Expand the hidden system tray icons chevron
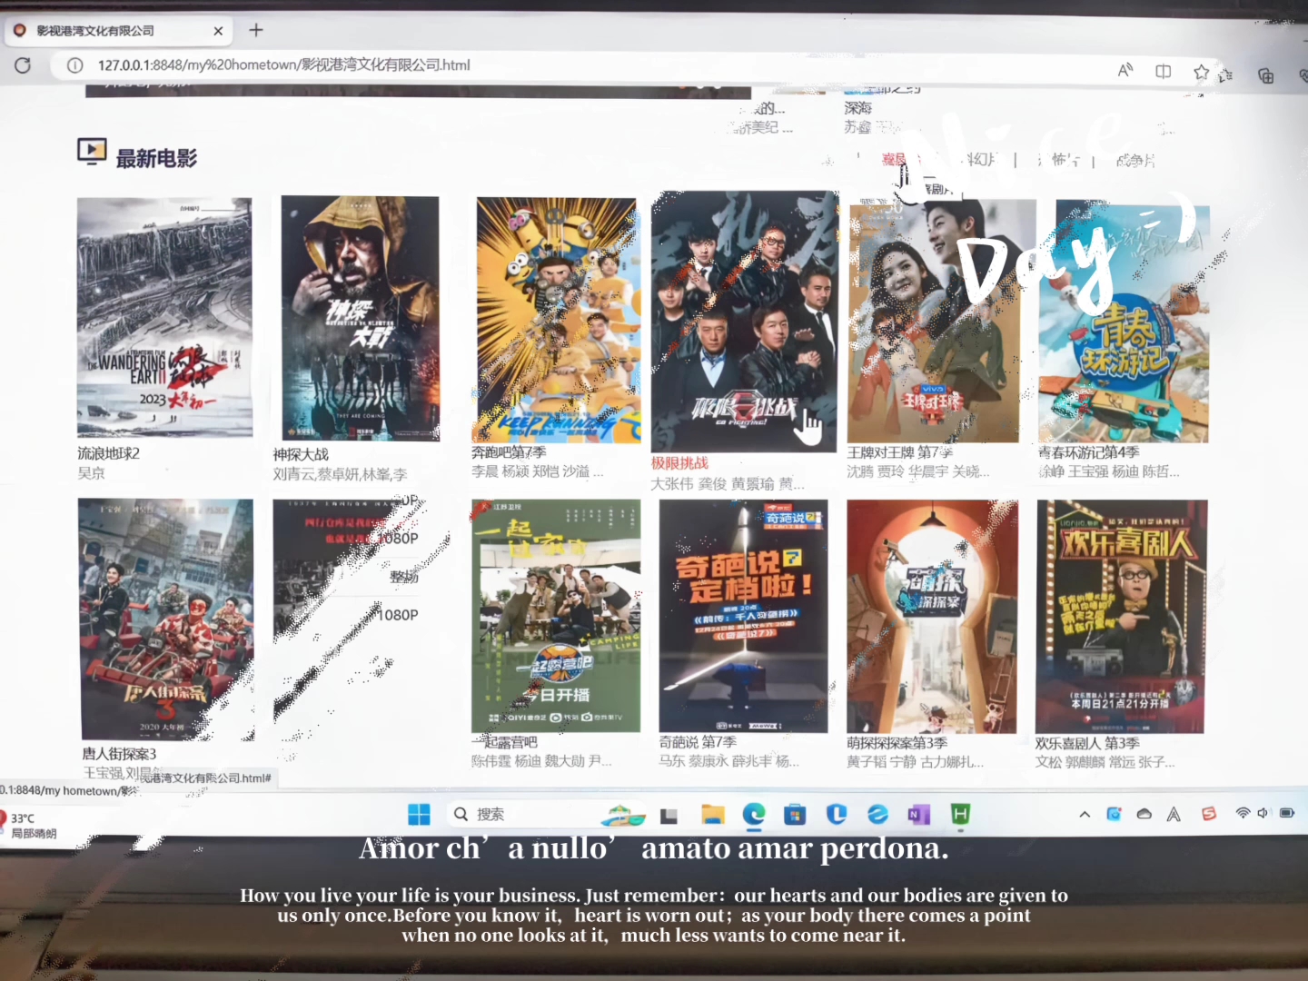 click(1085, 814)
